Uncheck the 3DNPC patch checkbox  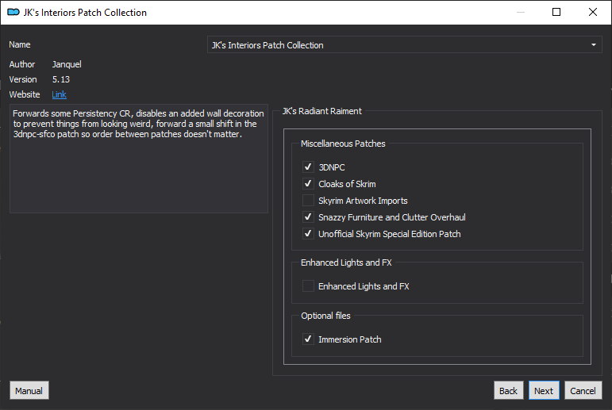point(308,167)
